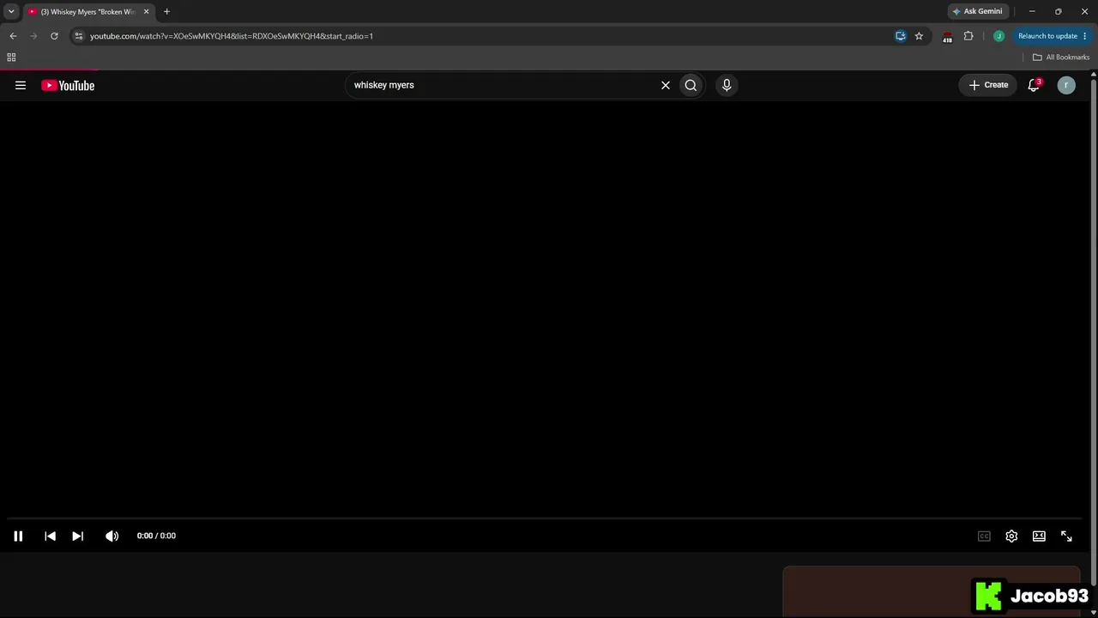1098x618 pixels.
Task: Open All Bookmarks folder
Action: point(1061,58)
